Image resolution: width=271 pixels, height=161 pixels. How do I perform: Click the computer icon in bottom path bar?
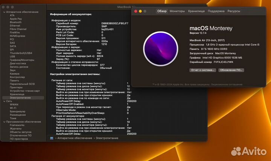point(52,138)
